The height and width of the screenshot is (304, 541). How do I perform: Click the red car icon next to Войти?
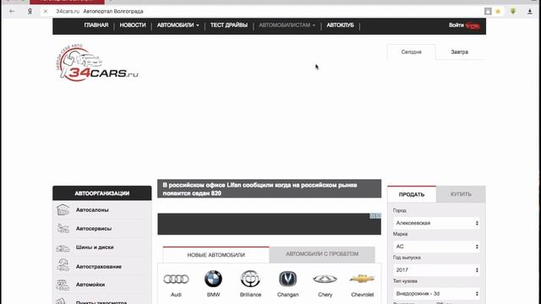pos(473,25)
